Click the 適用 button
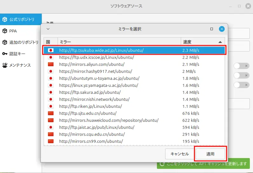This screenshot has height=173, width=253. tap(210, 154)
